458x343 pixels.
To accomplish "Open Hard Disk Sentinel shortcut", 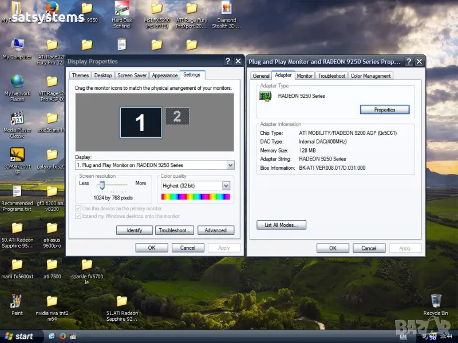I will click(x=121, y=10).
